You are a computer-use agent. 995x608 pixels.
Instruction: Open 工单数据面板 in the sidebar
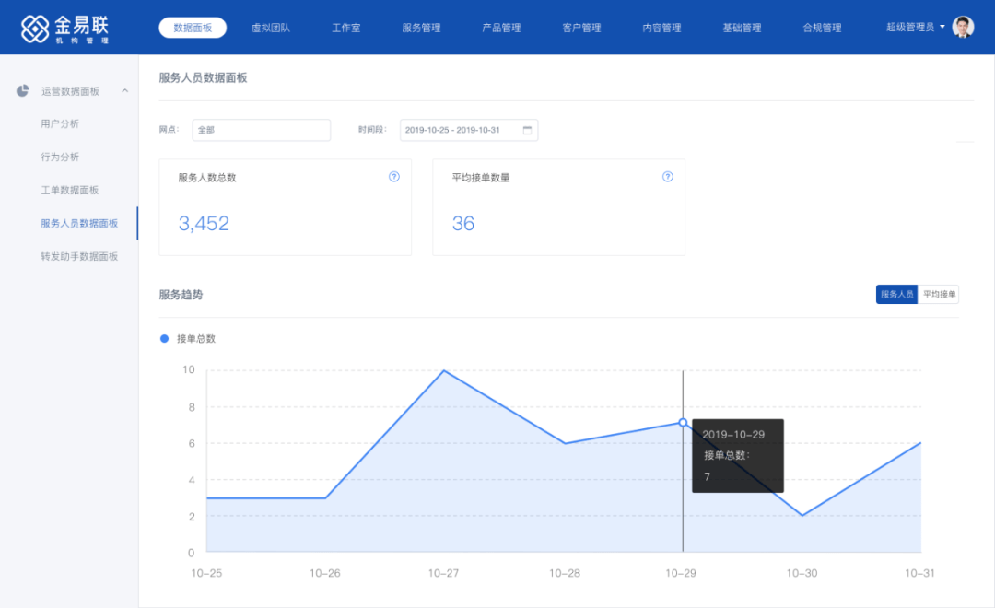click(70, 190)
